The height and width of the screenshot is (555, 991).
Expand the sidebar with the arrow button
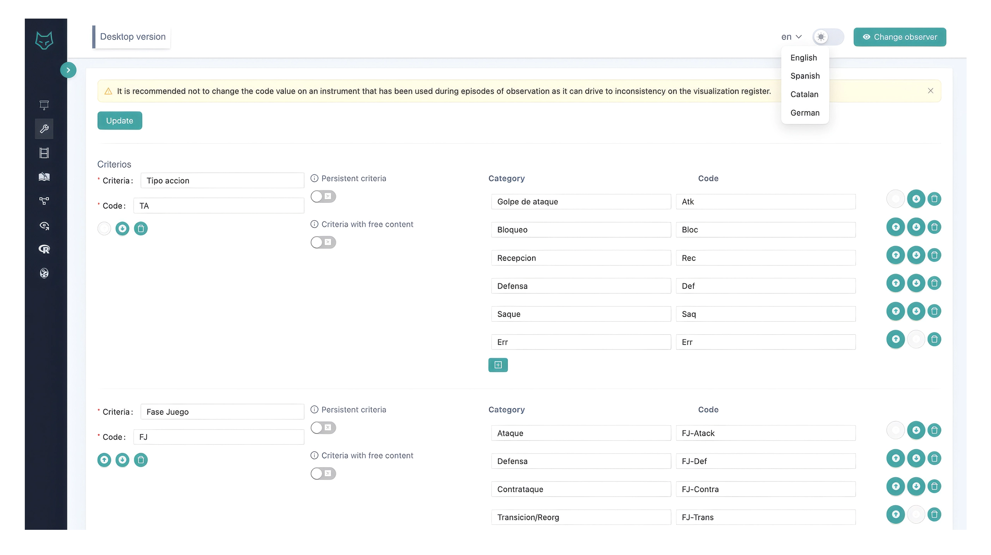pos(68,70)
